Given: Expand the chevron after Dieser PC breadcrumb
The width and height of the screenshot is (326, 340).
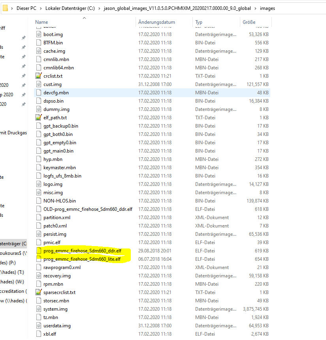Looking at the screenshot, I should point(41,8).
